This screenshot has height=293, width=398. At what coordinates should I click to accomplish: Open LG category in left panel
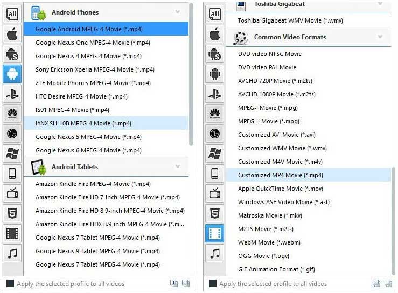(x=12, y=134)
